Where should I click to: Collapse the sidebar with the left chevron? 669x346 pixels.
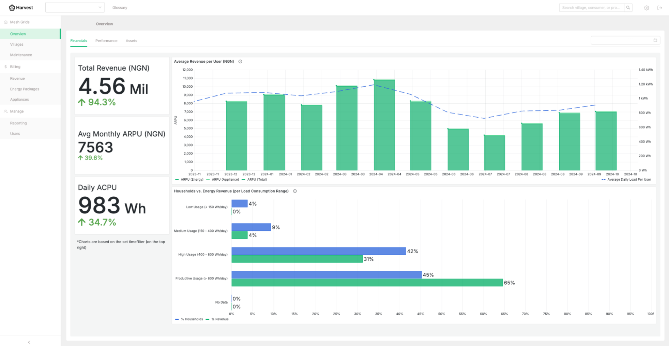[29, 342]
